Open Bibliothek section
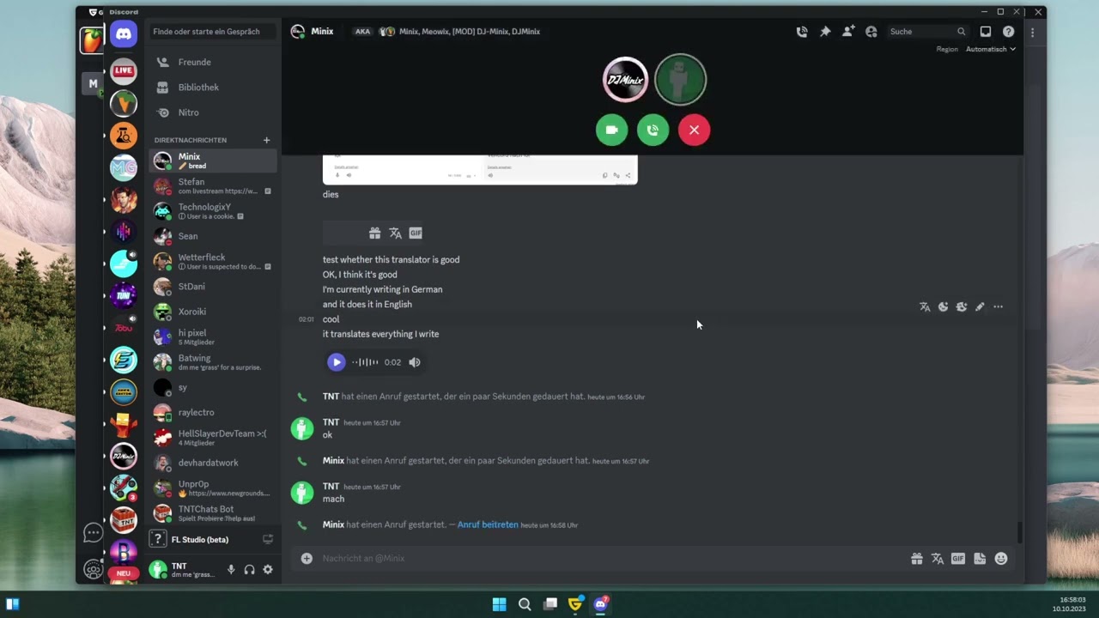Viewport: 1099px width, 618px height. point(213,88)
